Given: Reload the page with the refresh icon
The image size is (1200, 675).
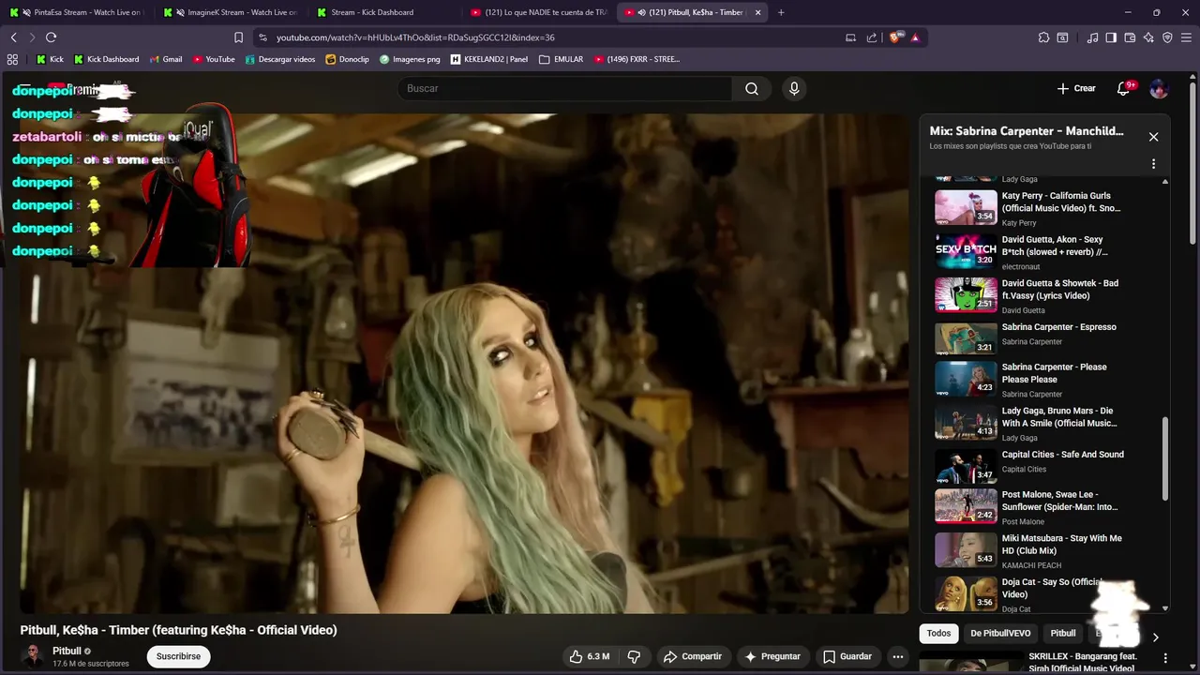Looking at the screenshot, I should 51,37.
